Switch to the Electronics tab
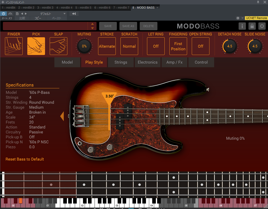Viewport: 268px width, 209px height. coord(148,62)
